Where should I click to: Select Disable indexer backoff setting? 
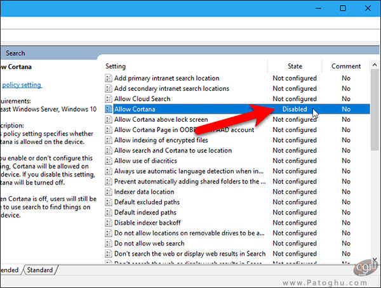coord(147,223)
